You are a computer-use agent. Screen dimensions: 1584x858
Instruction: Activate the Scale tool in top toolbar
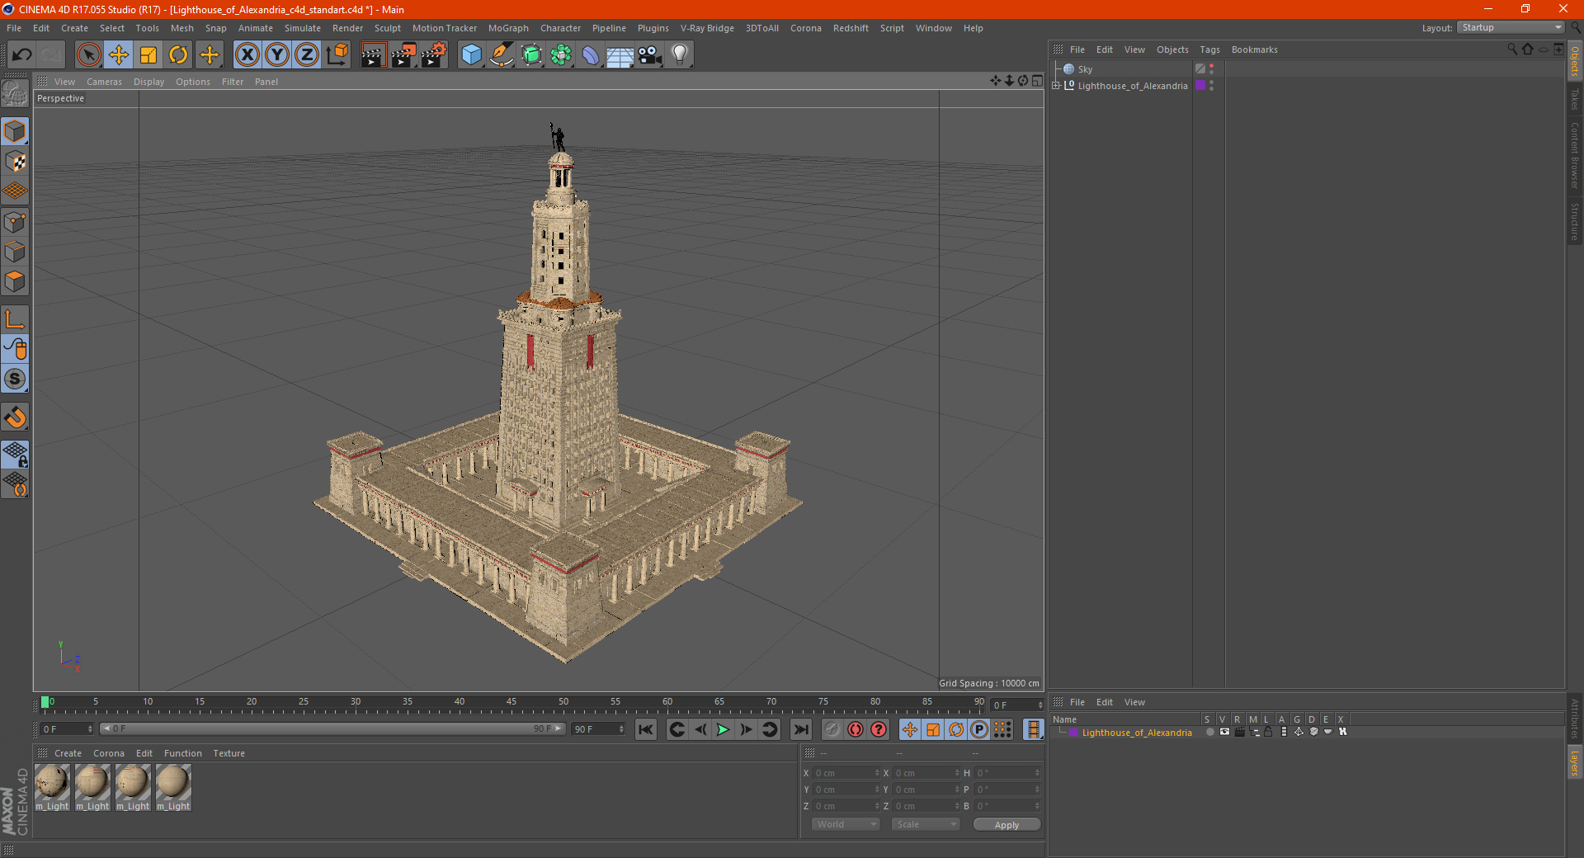[148, 55]
